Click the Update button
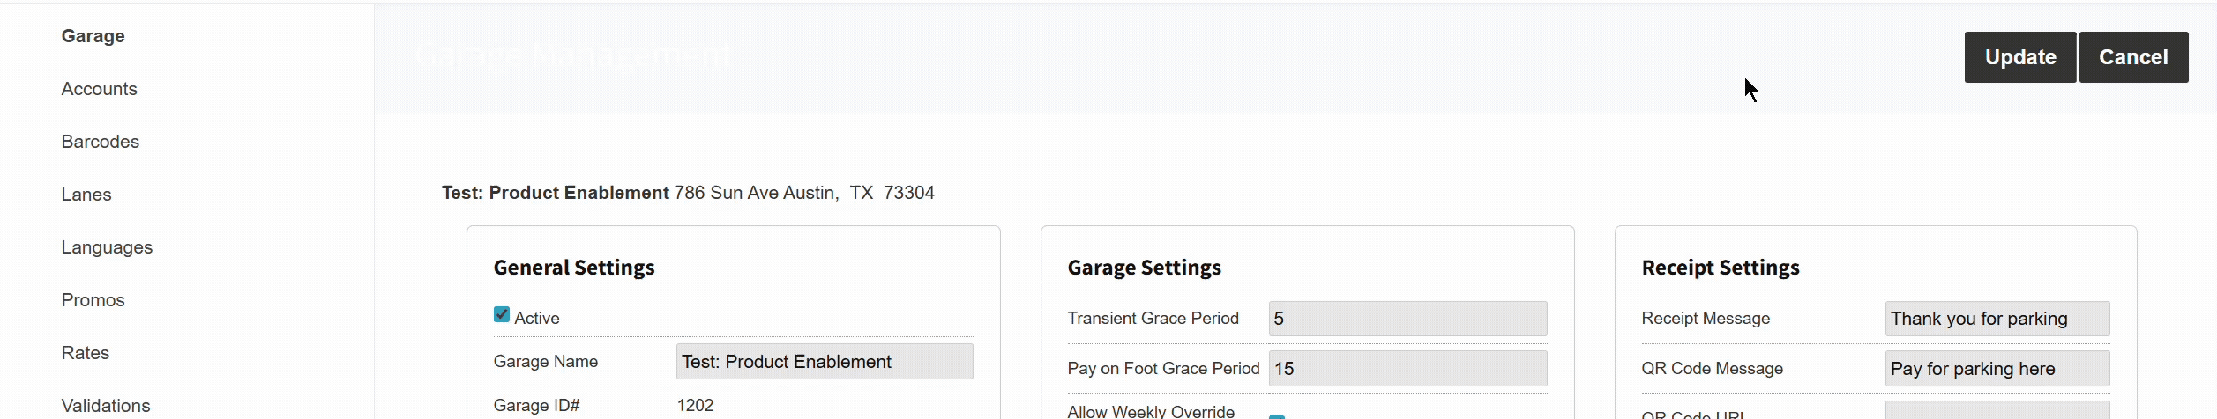 tap(2019, 57)
